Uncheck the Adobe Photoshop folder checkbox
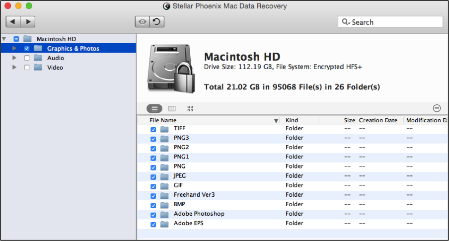 coord(153,215)
